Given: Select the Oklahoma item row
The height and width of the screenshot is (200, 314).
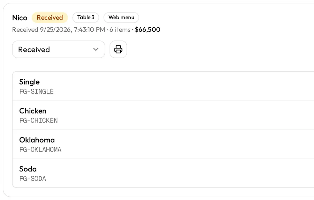Looking at the screenshot, I should [x=163, y=144].
